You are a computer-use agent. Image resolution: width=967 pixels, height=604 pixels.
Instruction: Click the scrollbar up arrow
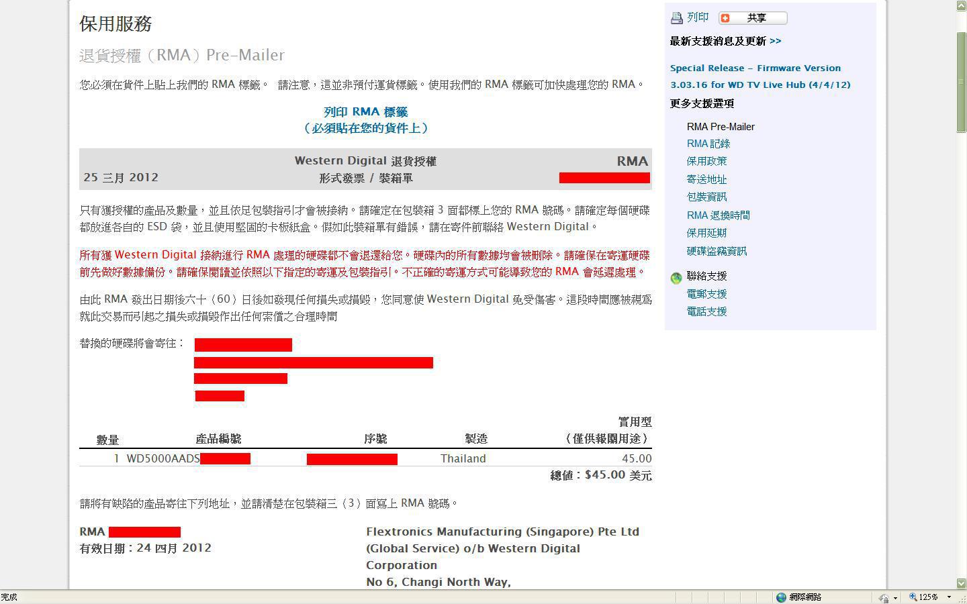pos(961,5)
